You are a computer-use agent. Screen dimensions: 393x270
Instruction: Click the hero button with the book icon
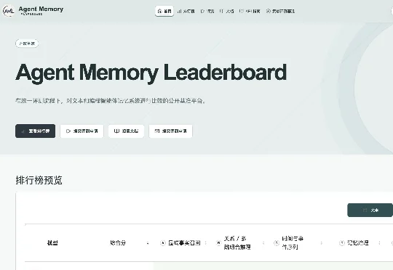tap(127, 131)
